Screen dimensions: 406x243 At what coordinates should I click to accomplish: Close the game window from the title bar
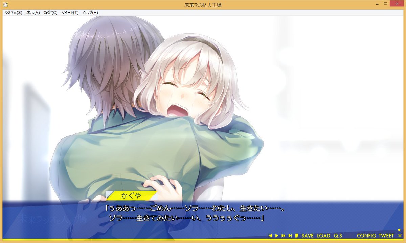pos(397,4)
